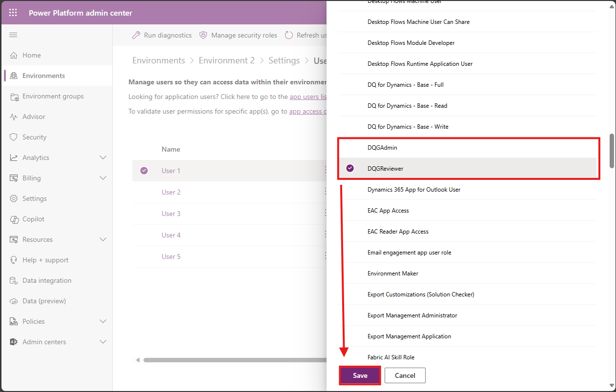Open the User 2 link

click(171, 192)
